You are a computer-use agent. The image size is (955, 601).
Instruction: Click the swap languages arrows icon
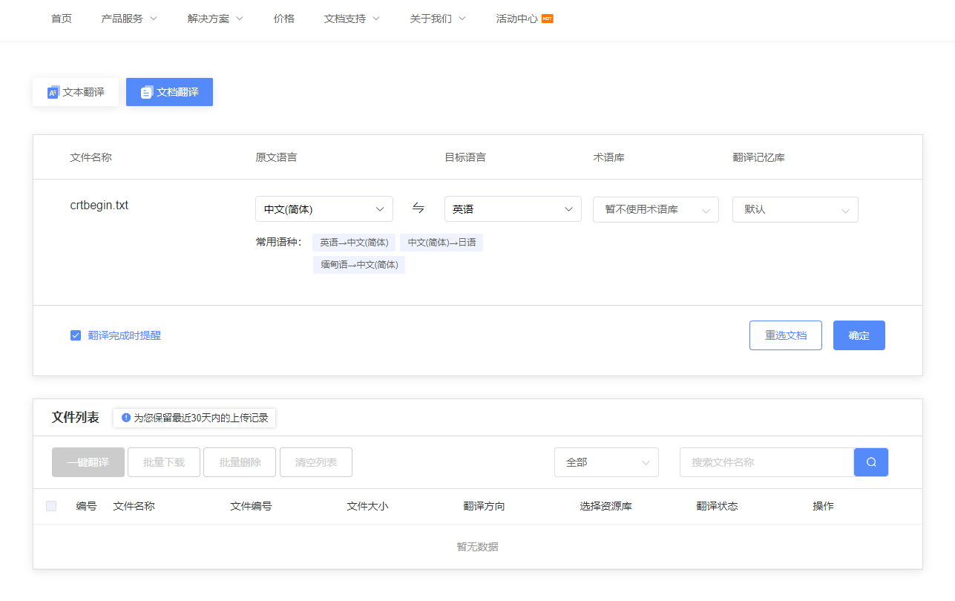[419, 208]
